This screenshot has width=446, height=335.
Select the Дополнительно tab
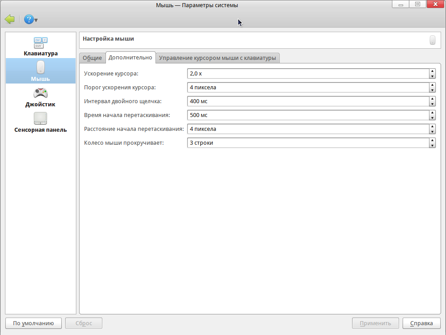point(130,57)
